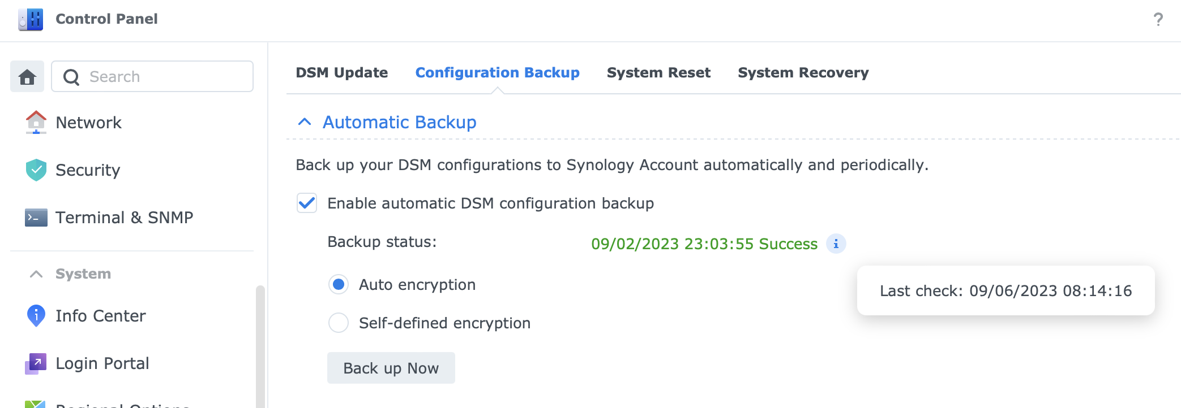Click the sidebar vertical scrollbar
1181x408 pixels.
260,346
